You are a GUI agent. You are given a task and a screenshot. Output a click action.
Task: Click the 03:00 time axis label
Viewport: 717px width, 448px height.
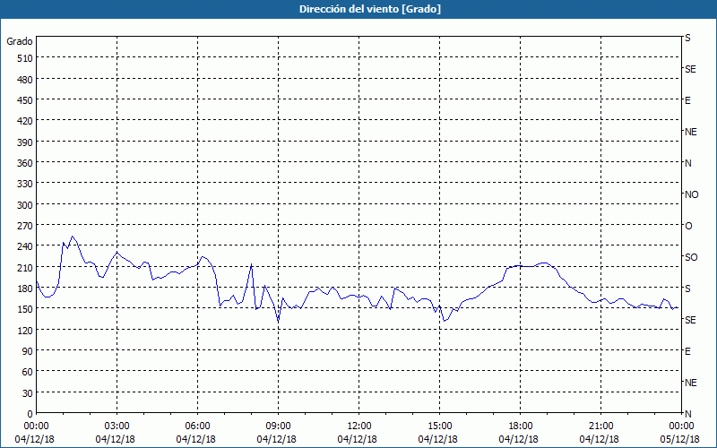pyautogui.click(x=117, y=426)
